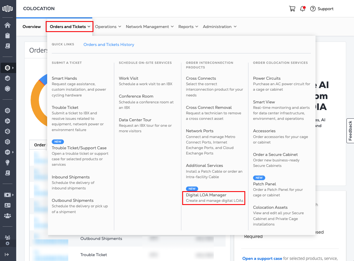This screenshot has width=354, height=261.
Task: Click the billing money icon in the sidebar
Action: (x=8, y=195)
